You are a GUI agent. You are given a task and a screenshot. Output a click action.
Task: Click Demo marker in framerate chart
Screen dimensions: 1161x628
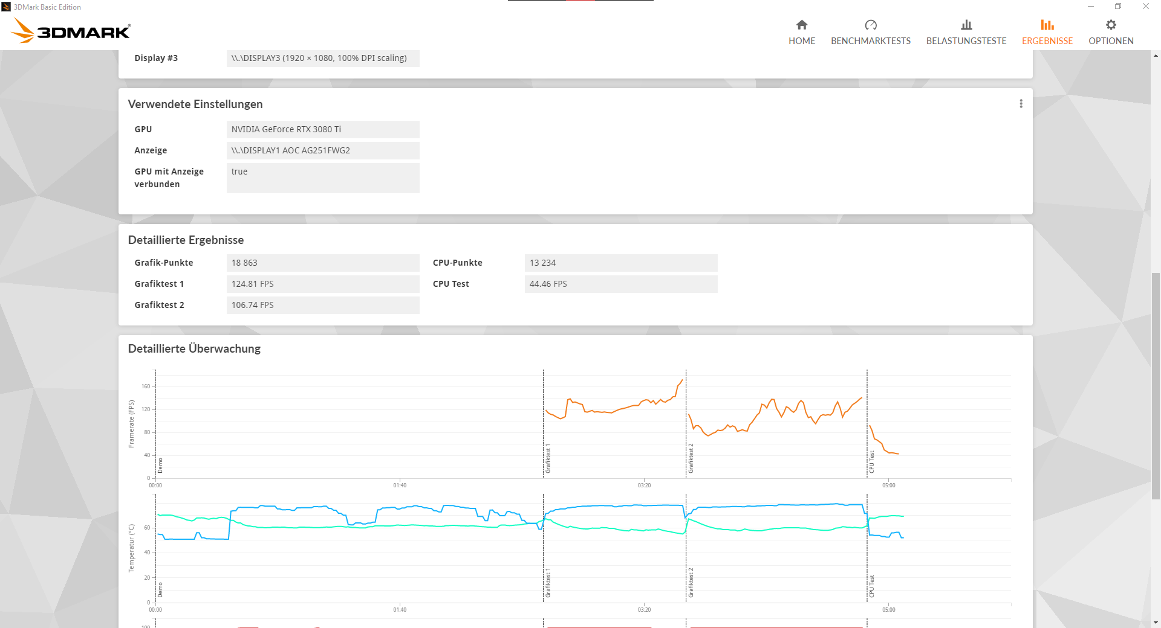[160, 466]
